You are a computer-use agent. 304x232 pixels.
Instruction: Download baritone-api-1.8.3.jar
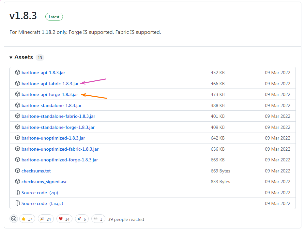[x=43, y=73]
